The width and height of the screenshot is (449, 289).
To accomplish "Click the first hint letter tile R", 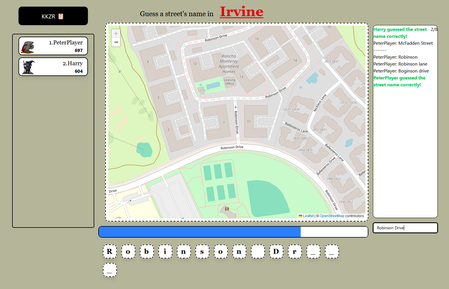I will coord(110,251).
